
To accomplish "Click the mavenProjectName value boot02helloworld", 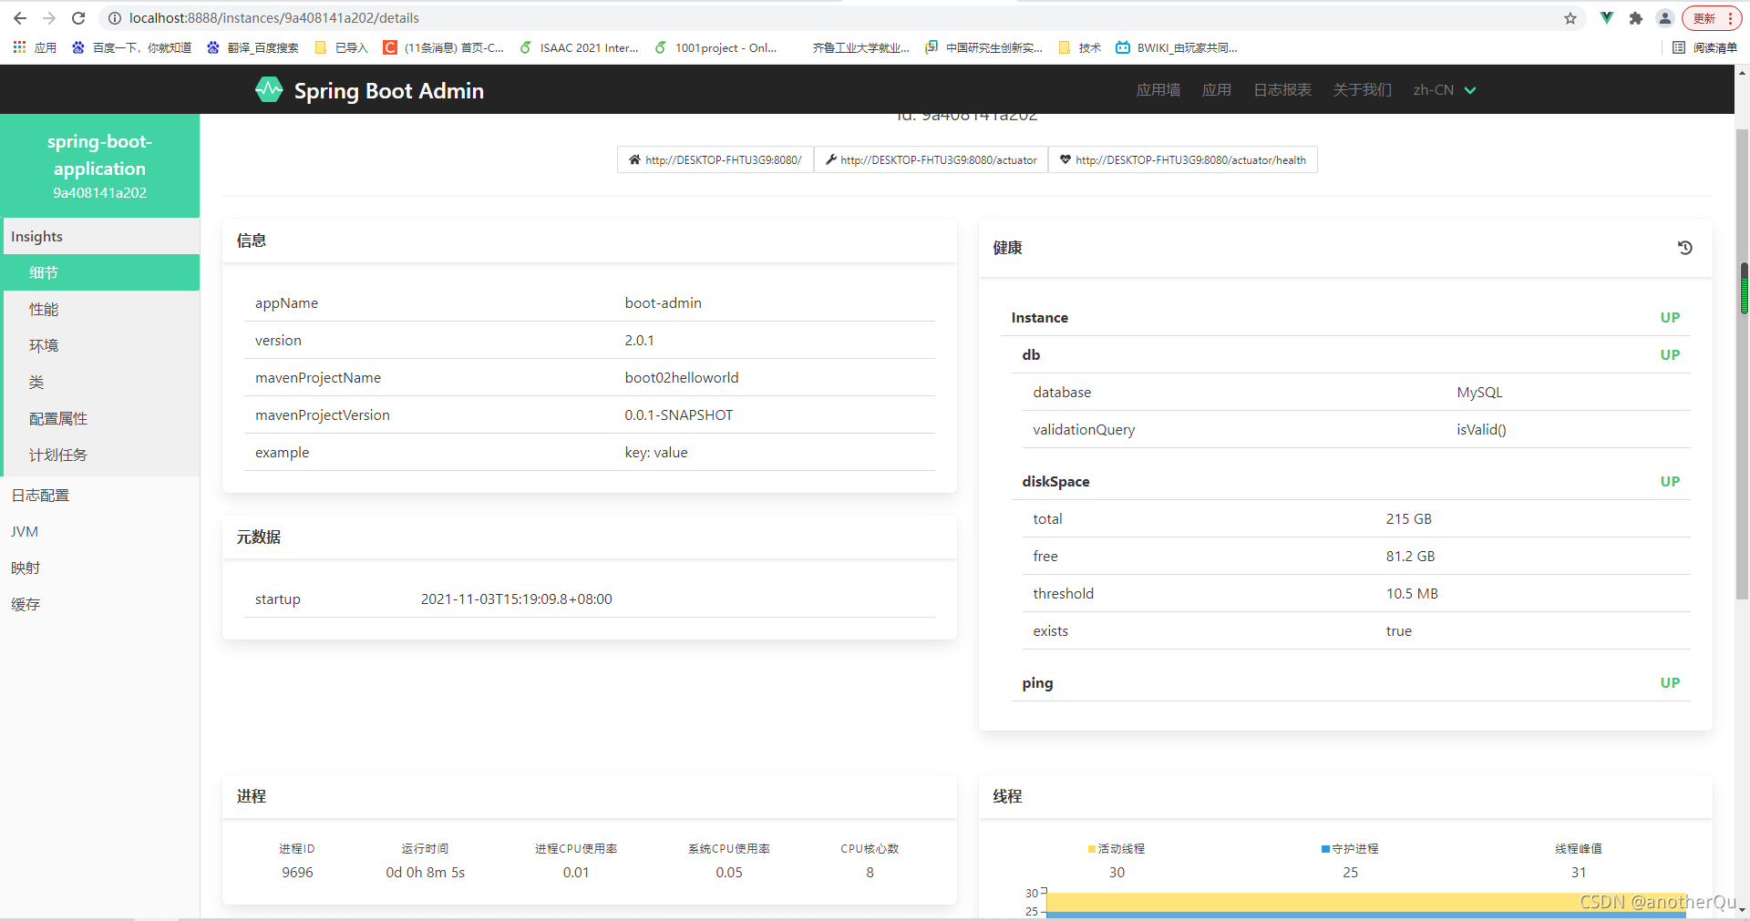I will click(682, 377).
